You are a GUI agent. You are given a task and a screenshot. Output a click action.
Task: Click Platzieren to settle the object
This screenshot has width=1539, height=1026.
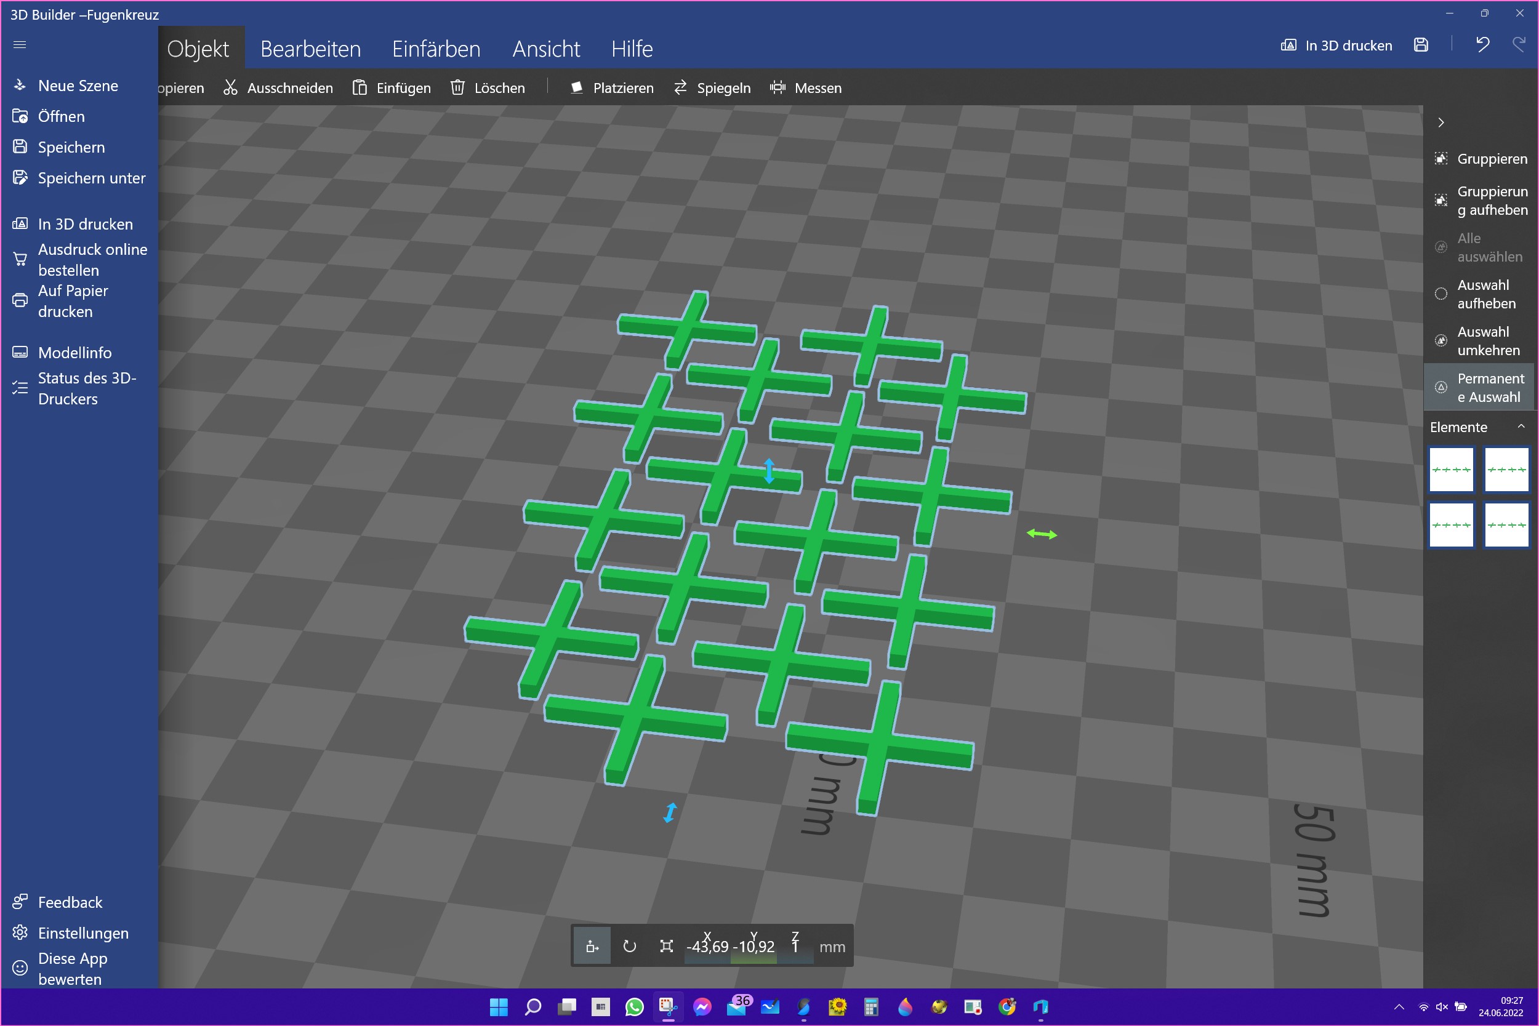coord(611,87)
